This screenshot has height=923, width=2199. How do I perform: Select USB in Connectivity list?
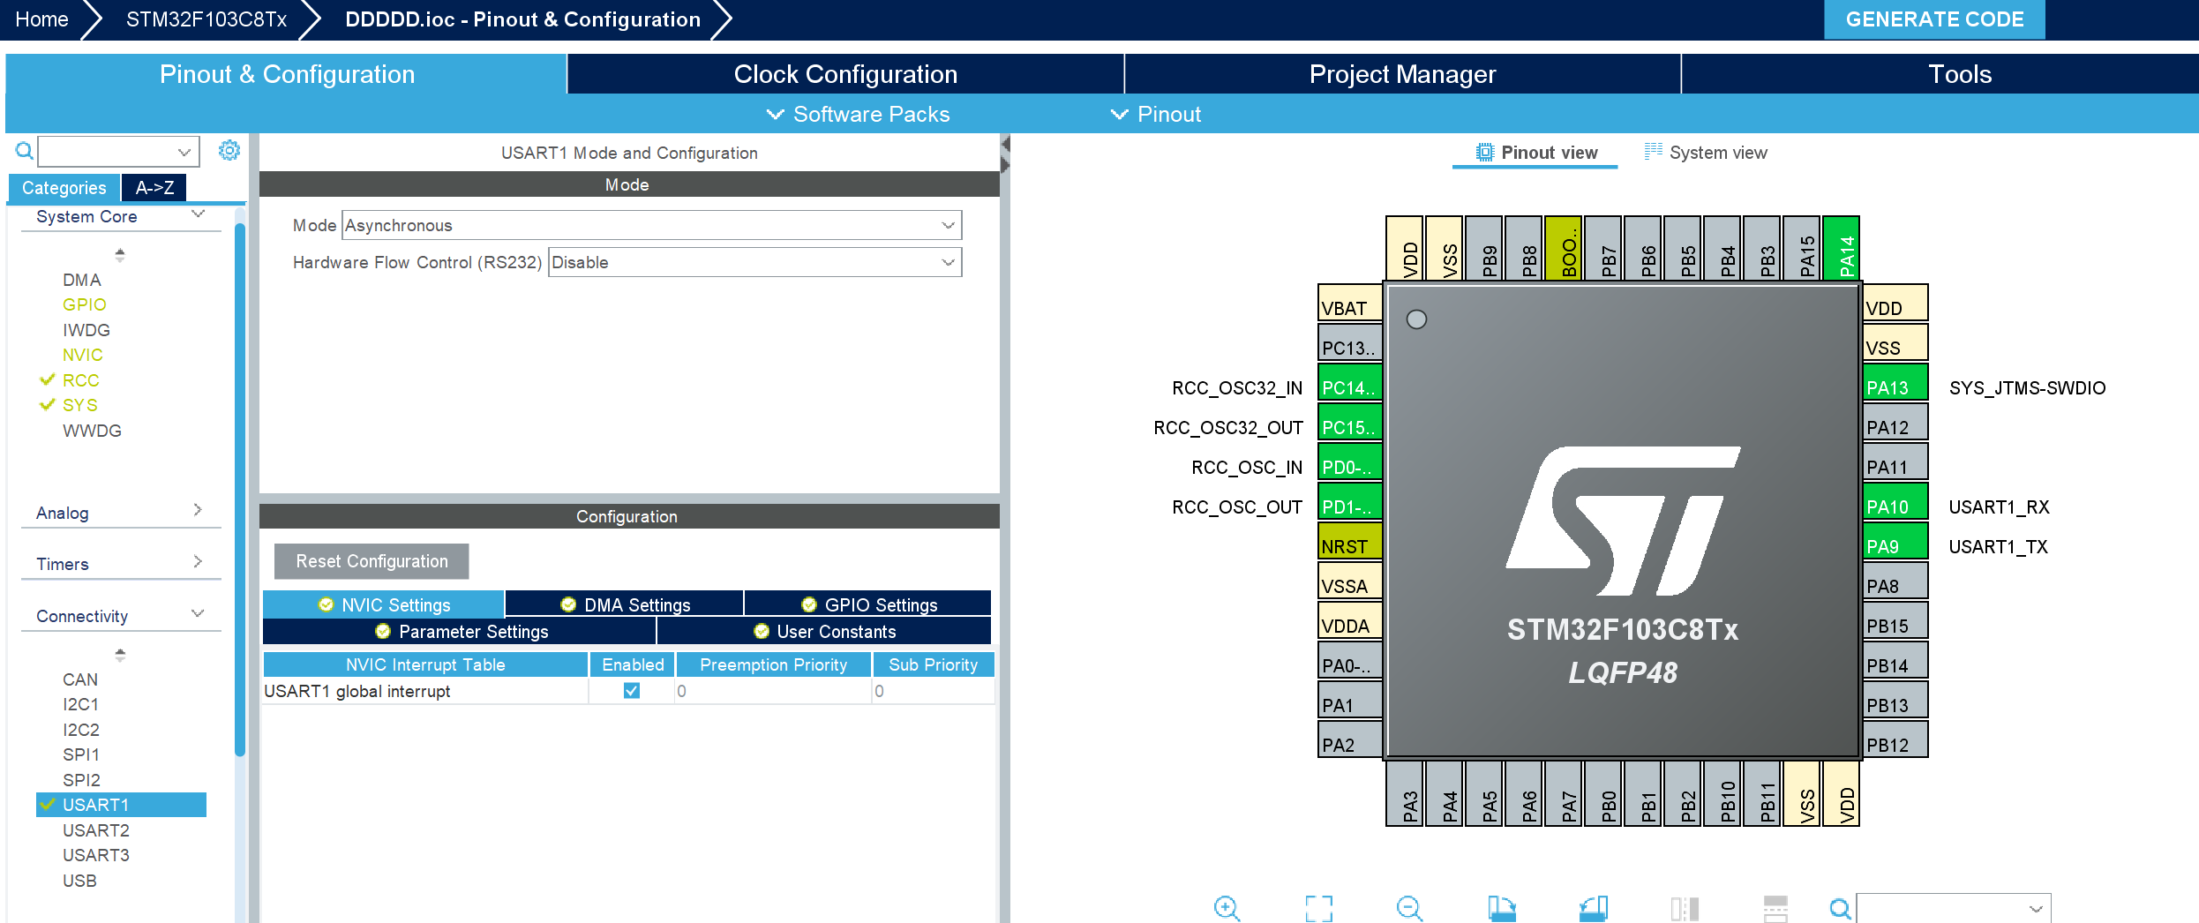79,881
